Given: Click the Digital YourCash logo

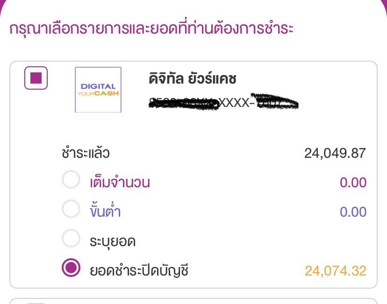Looking at the screenshot, I should [98, 90].
